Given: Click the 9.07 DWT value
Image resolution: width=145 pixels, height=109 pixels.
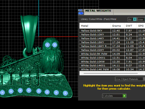Looking at the screenshot, I should pos(129,65).
